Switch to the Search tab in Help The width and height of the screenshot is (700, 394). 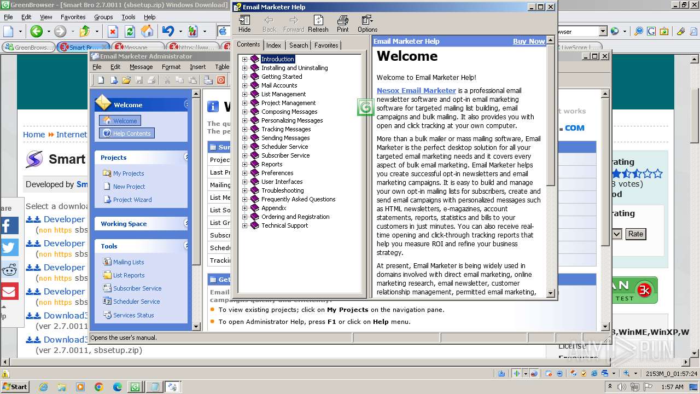(x=298, y=45)
